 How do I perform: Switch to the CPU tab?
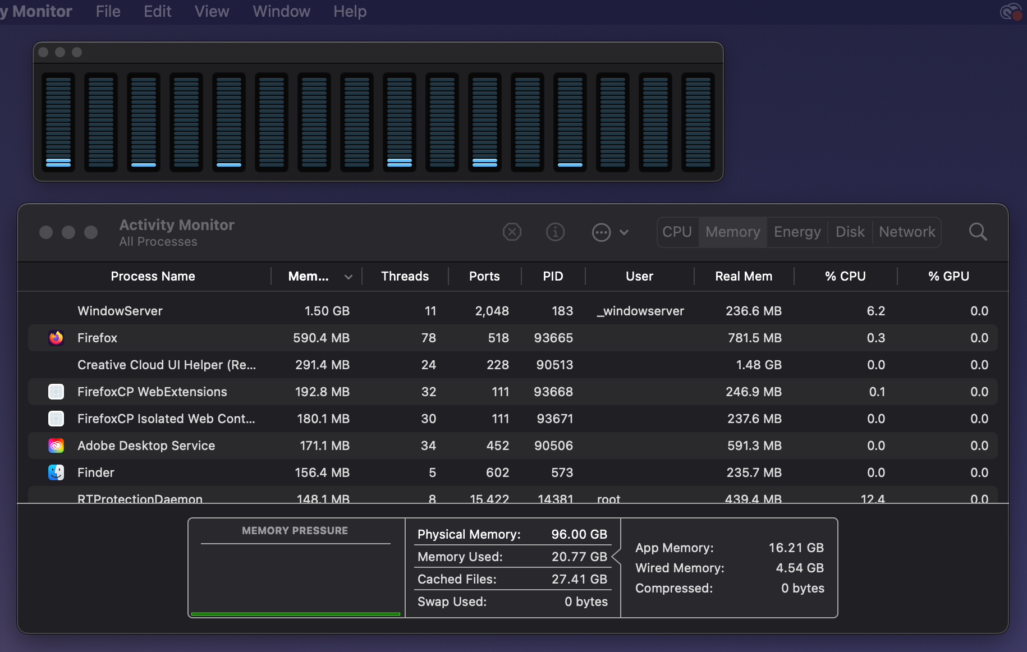click(677, 232)
